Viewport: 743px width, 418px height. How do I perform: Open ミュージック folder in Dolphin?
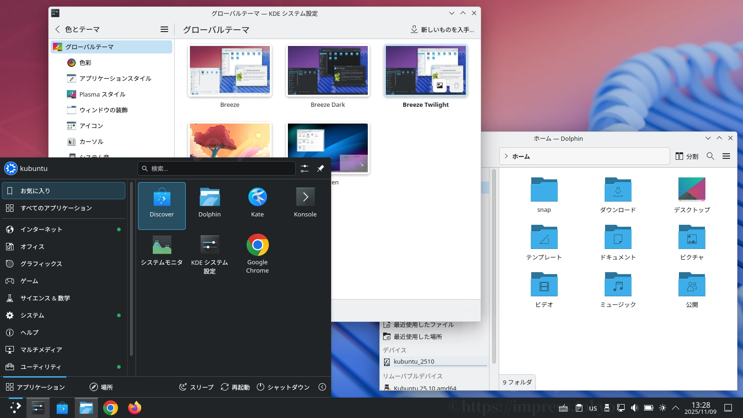(618, 290)
